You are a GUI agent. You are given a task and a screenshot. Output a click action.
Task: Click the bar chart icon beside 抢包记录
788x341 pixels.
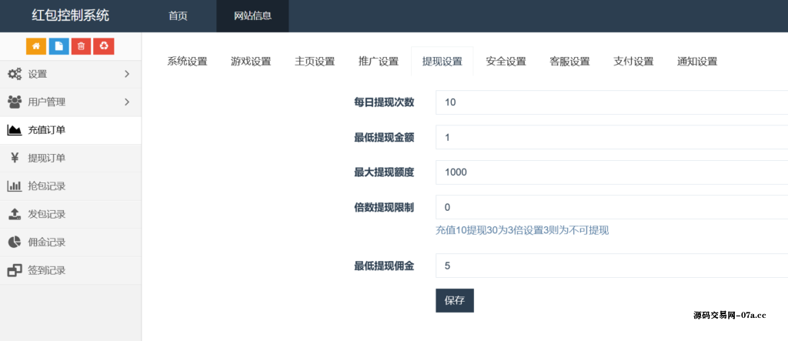[x=15, y=186]
